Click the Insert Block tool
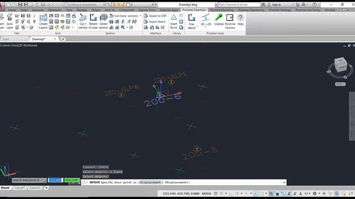The image size is (355, 199). click(x=174, y=21)
